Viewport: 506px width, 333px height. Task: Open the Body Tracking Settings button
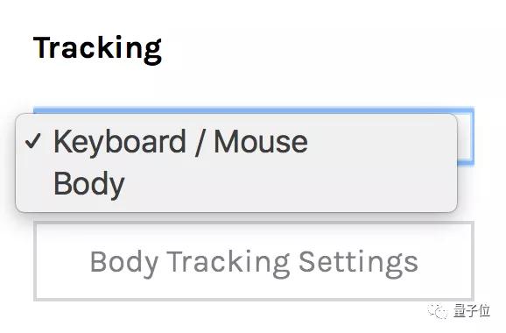pos(254,261)
